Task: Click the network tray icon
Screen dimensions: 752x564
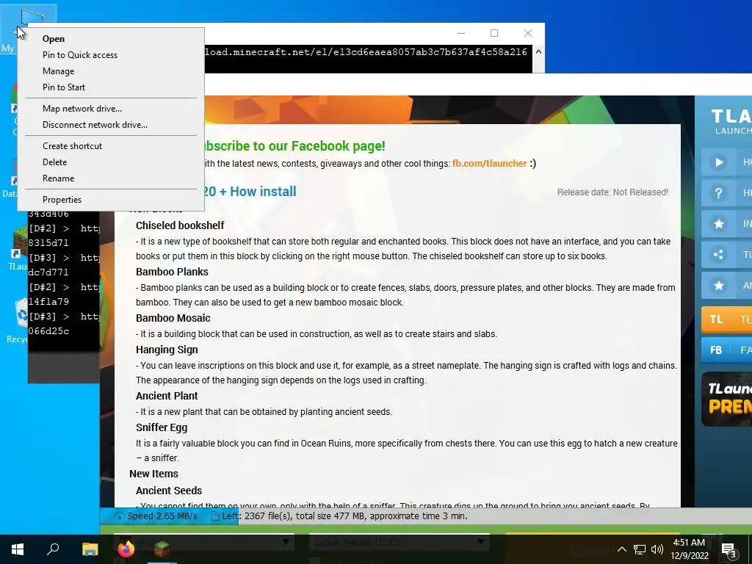Action: tap(640, 549)
